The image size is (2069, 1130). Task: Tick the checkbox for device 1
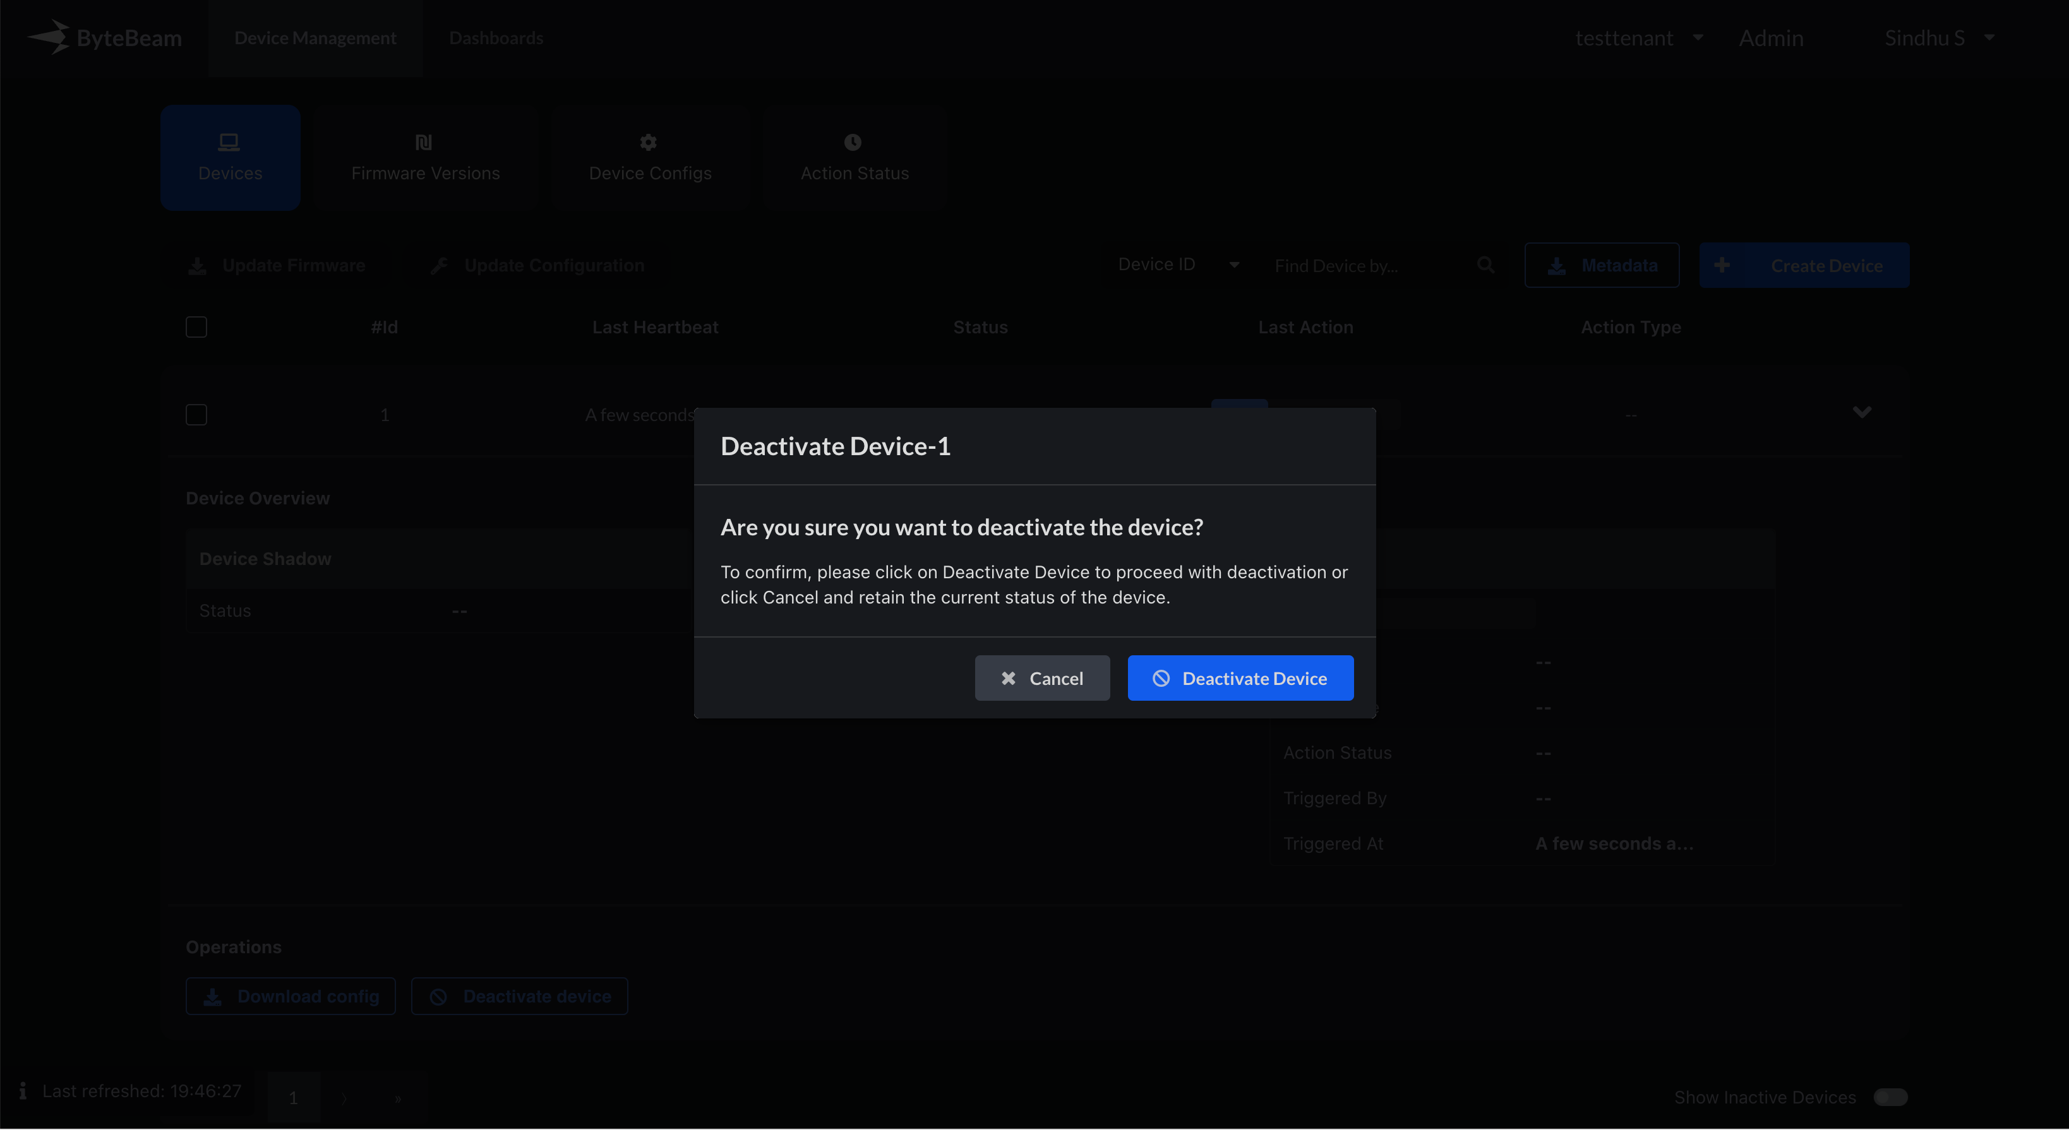tap(196, 414)
